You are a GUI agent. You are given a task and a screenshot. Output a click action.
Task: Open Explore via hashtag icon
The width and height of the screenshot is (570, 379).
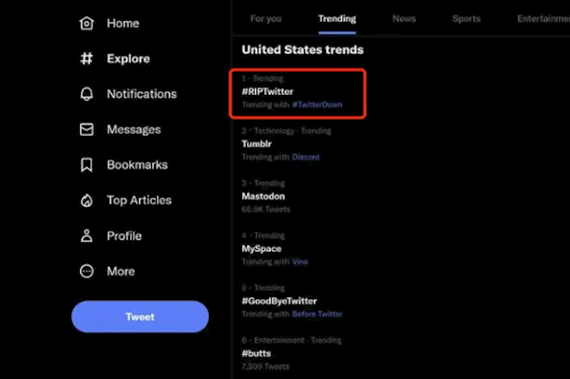pyautogui.click(x=86, y=59)
